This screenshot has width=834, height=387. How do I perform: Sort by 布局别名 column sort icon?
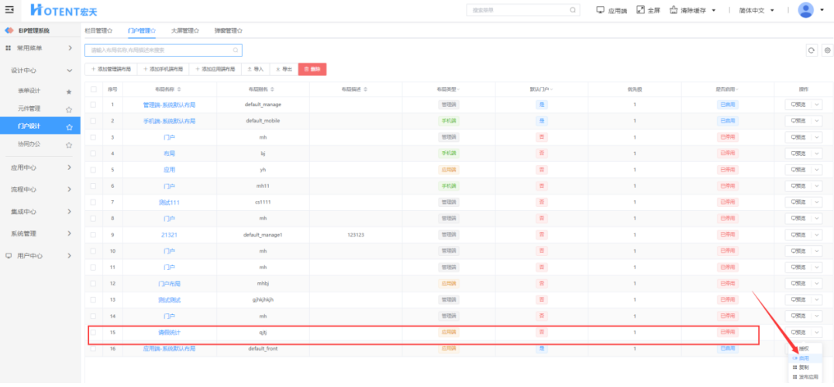click(272, 89)
